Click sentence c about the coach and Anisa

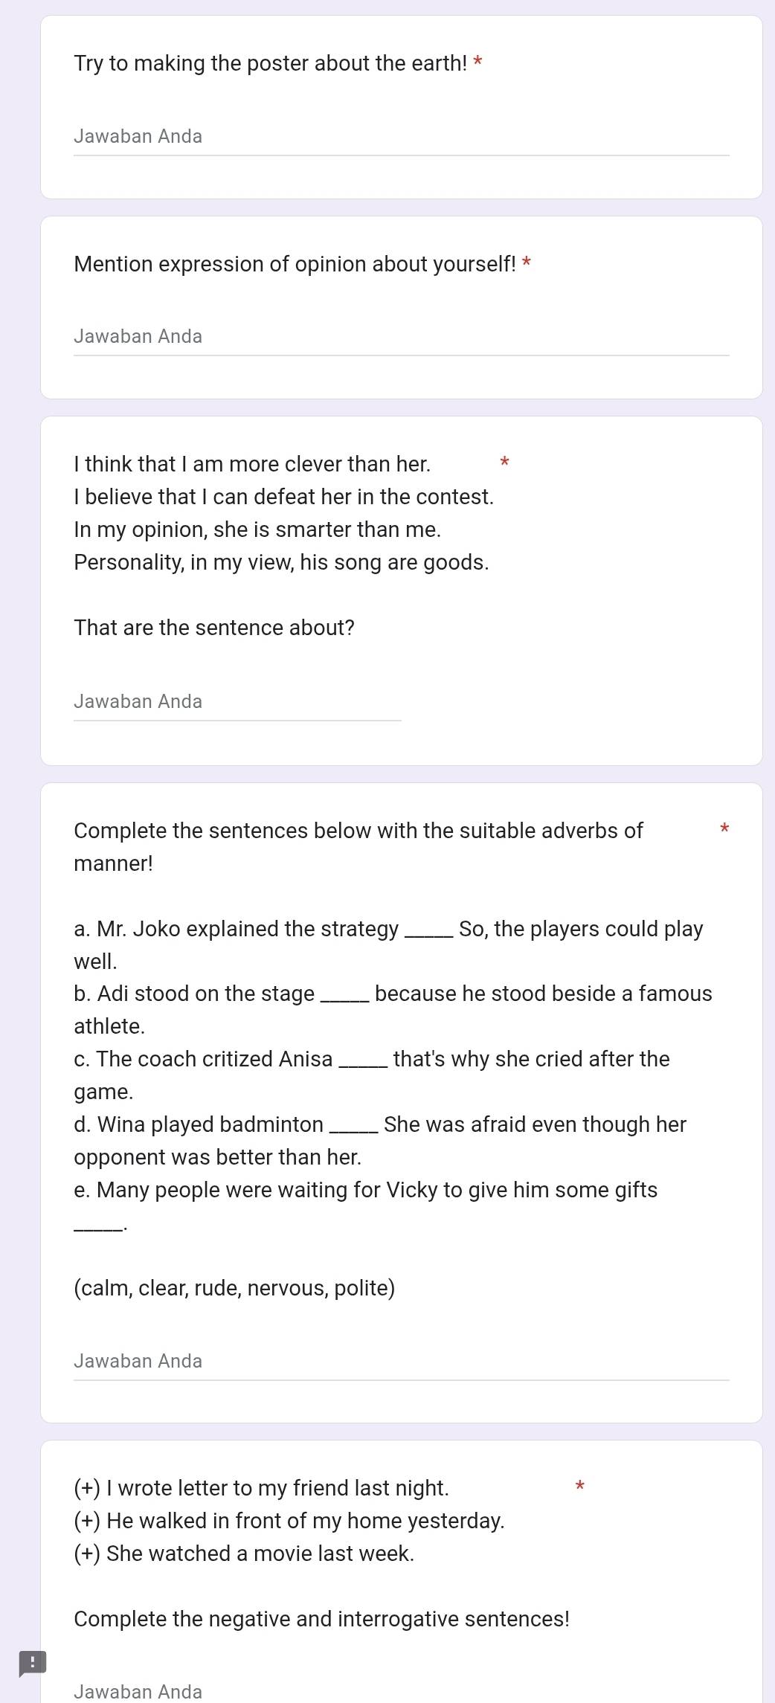[372, 1075]
